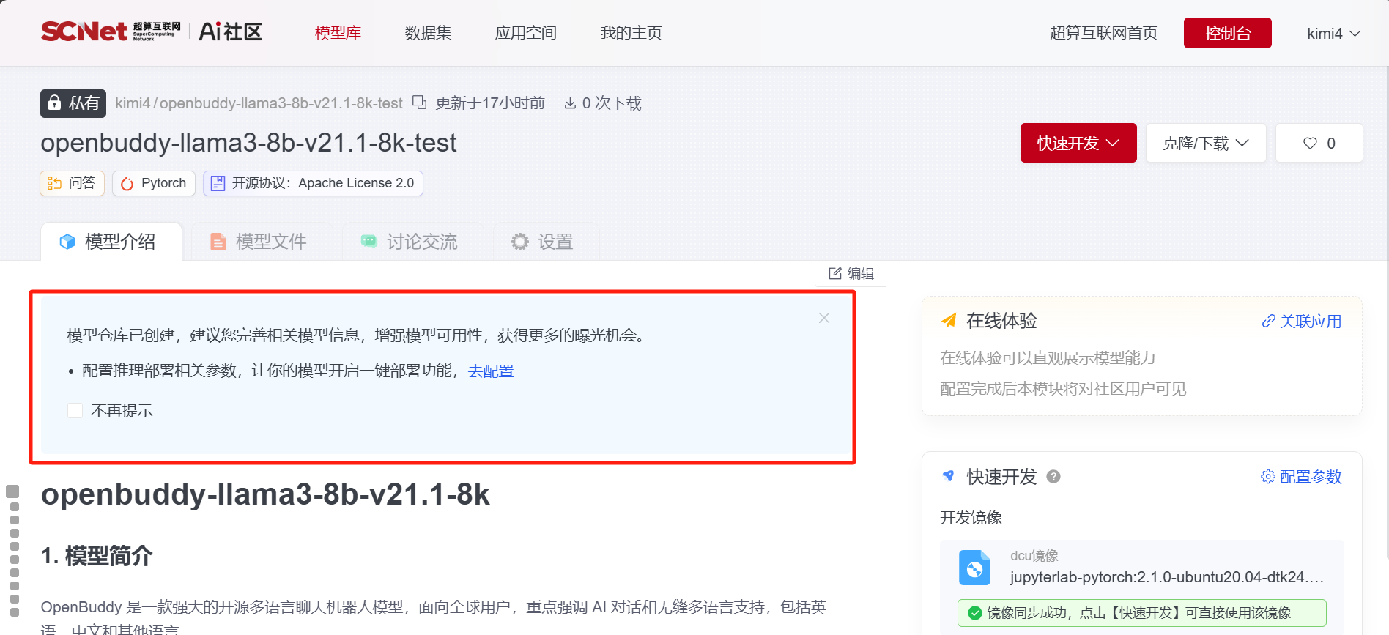
Task: Select the 模型介绍 tab
Action: coord(111,242)
